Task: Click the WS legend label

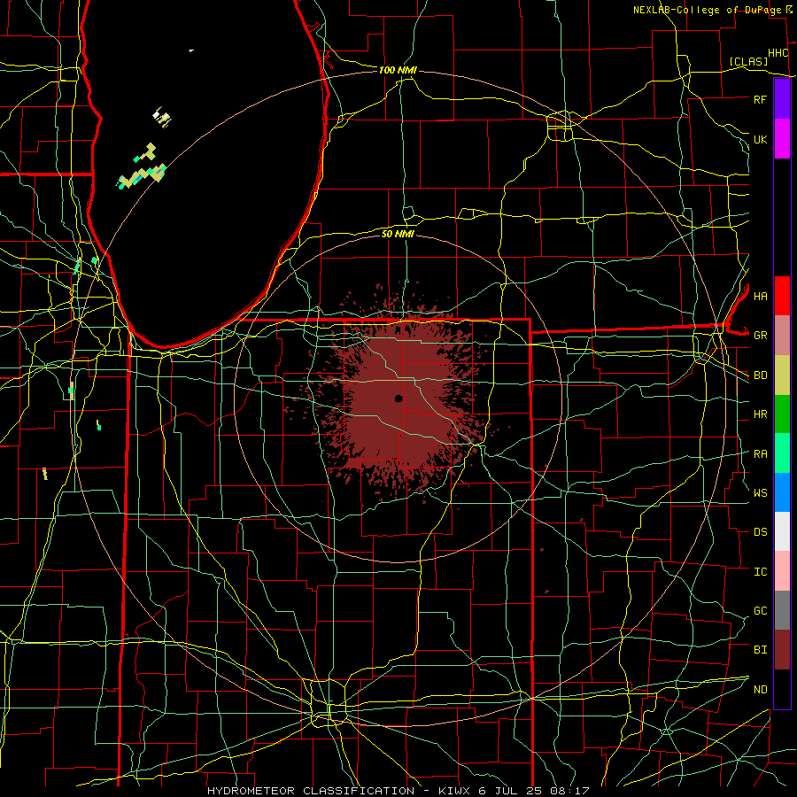Action: click(760, 493)
